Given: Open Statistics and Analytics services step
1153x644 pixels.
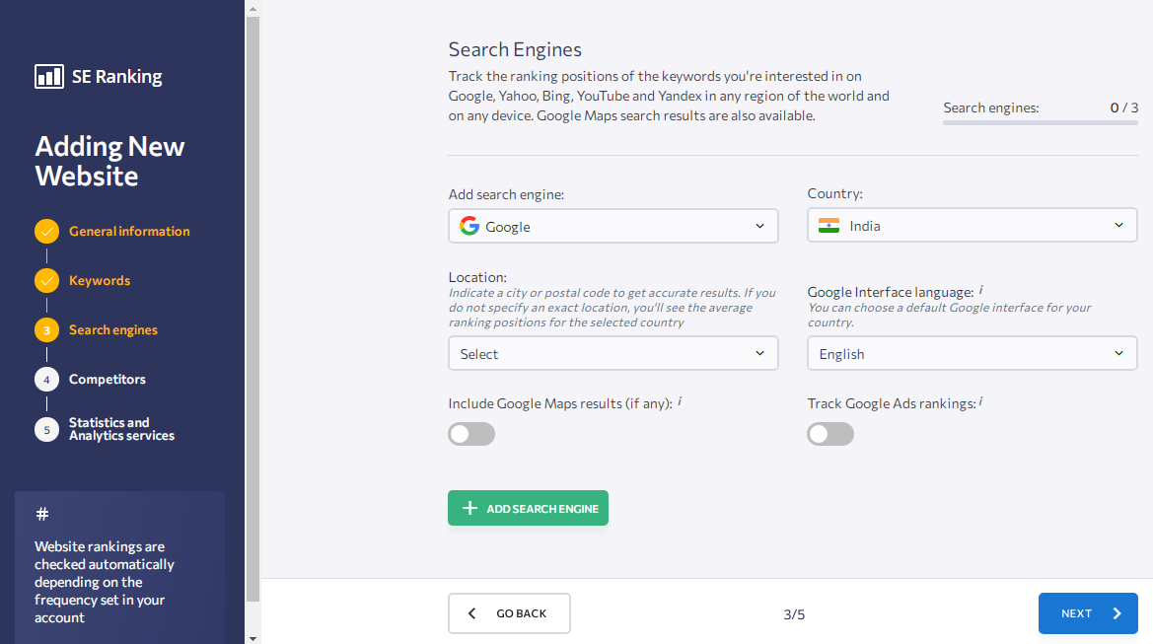Looking at the screenshot, I should 121,429.
